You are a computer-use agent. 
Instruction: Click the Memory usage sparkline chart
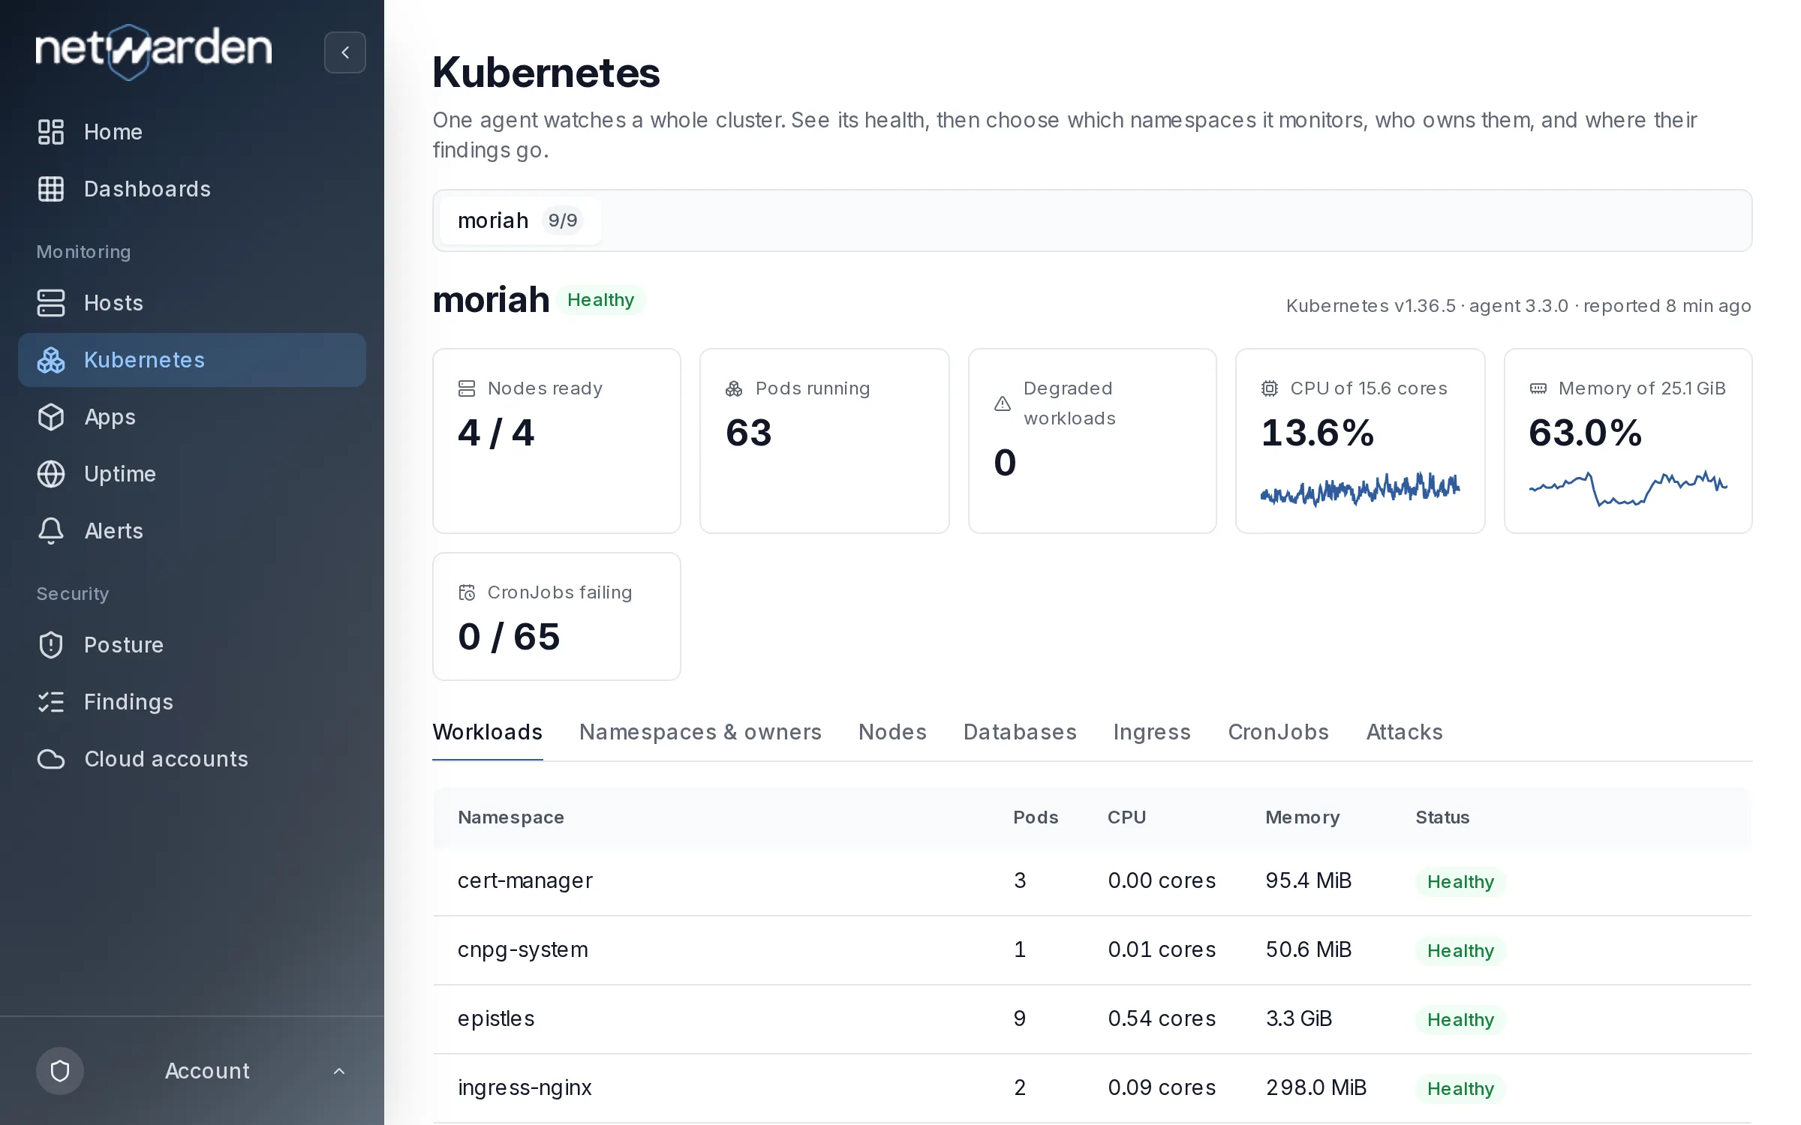(x=1628, y=489)
